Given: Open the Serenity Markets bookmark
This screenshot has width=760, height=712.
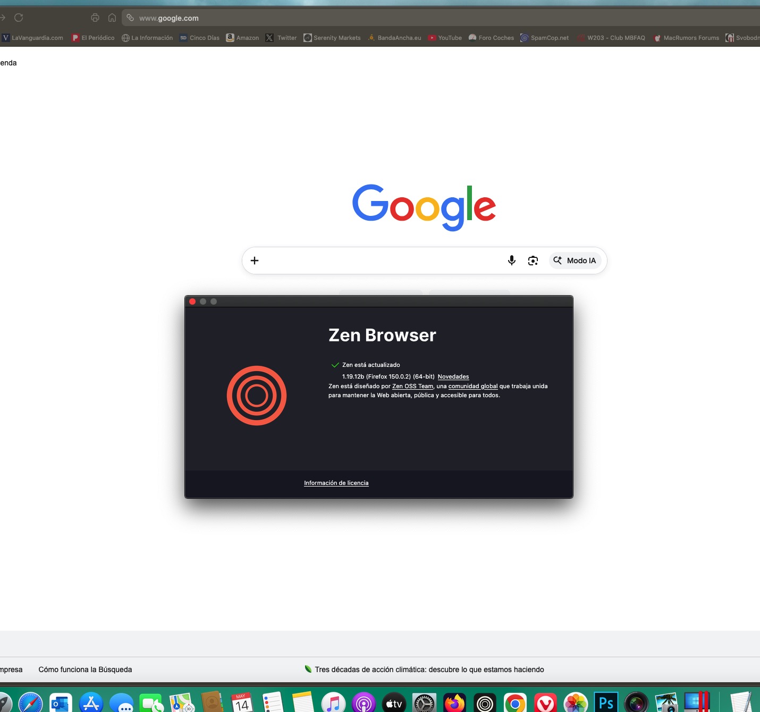Looking at the screenshot, I should click(x=332, y=38).
